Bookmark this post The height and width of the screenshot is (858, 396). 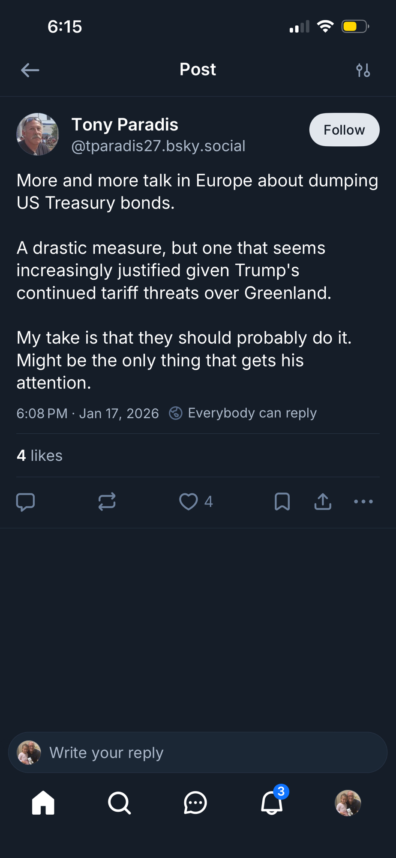[282, 502]
